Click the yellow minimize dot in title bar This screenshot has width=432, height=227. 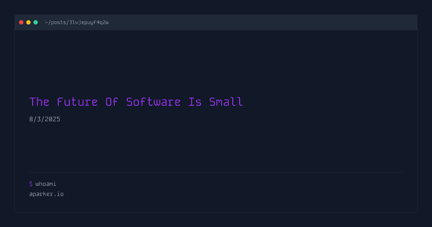click(x=28, y=22)
